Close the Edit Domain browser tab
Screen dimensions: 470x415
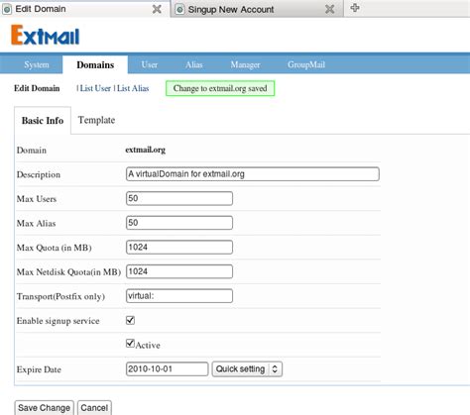point(157,9)
